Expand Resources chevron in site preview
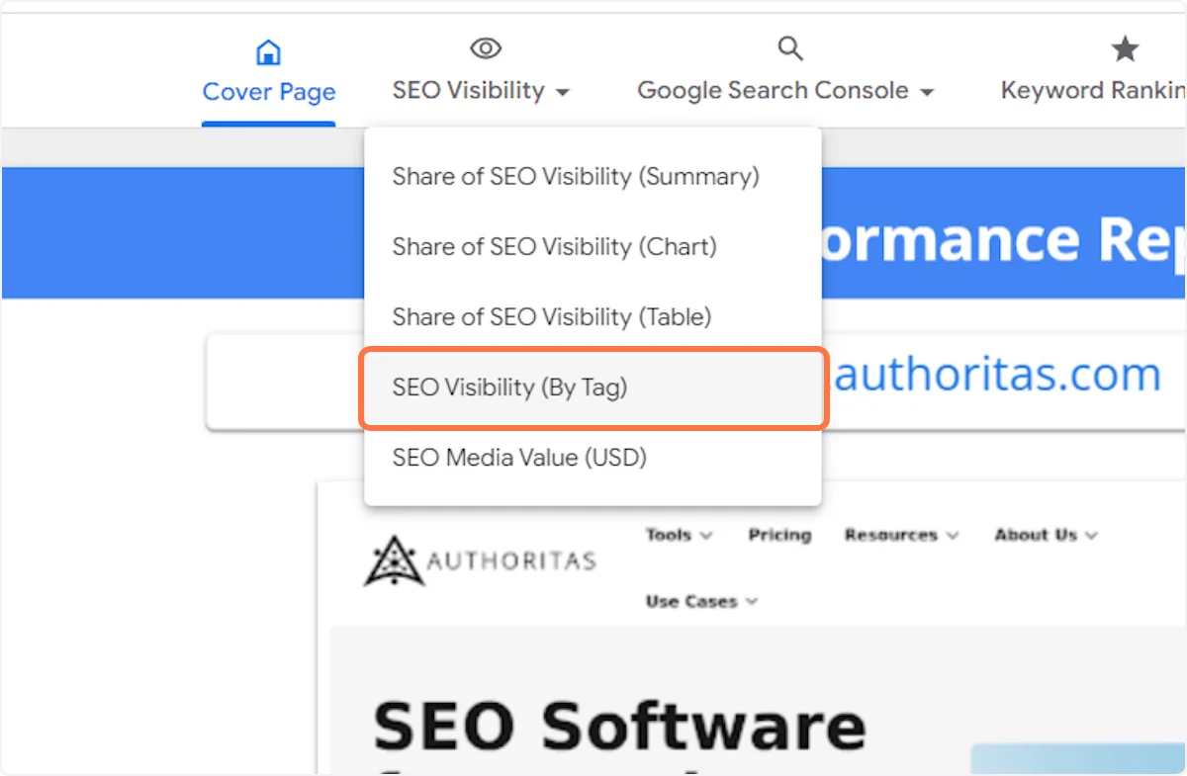The width and height of the screenshot is (1187, 776). (x=952, y=536)
